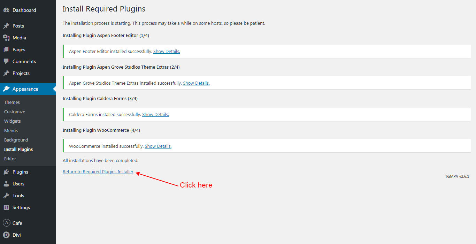Image resolution: width=476 pixels, height=244 pixels.
Task: Click the Dashboard gauge icon
Action: (6, 10)
